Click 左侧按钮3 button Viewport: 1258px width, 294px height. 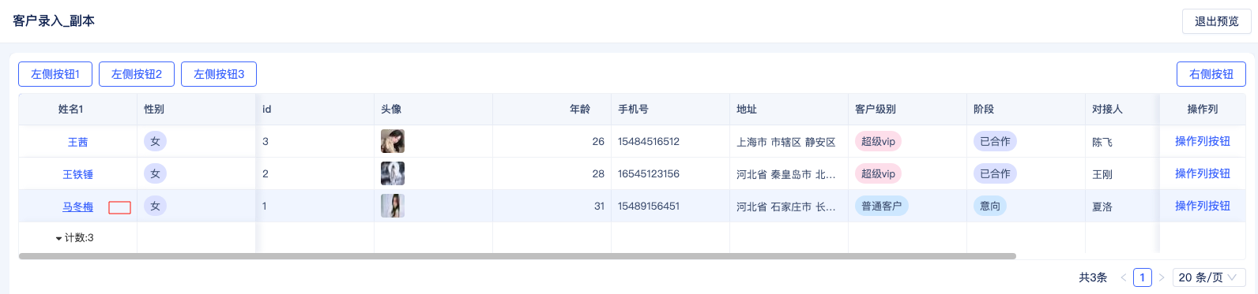(219, 74)
